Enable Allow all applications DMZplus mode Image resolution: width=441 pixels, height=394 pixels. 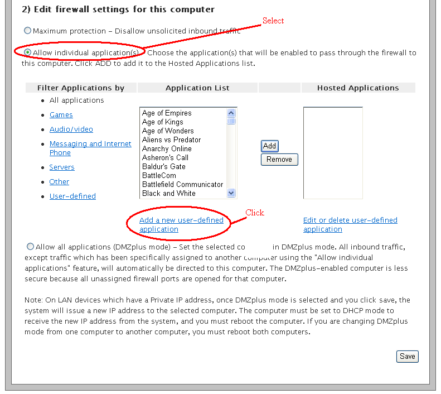(x=30, y=246)
